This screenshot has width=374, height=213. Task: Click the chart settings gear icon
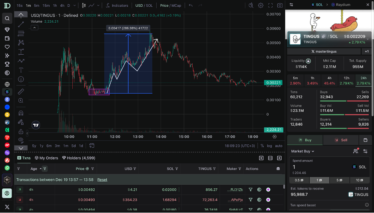[x=261, y=6]
